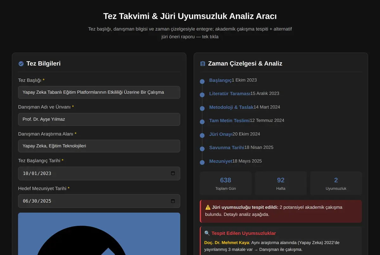Click the Tespit Edilen Uyumsuzluklar heading
The image size is (380, 255).
click(244, 233)
